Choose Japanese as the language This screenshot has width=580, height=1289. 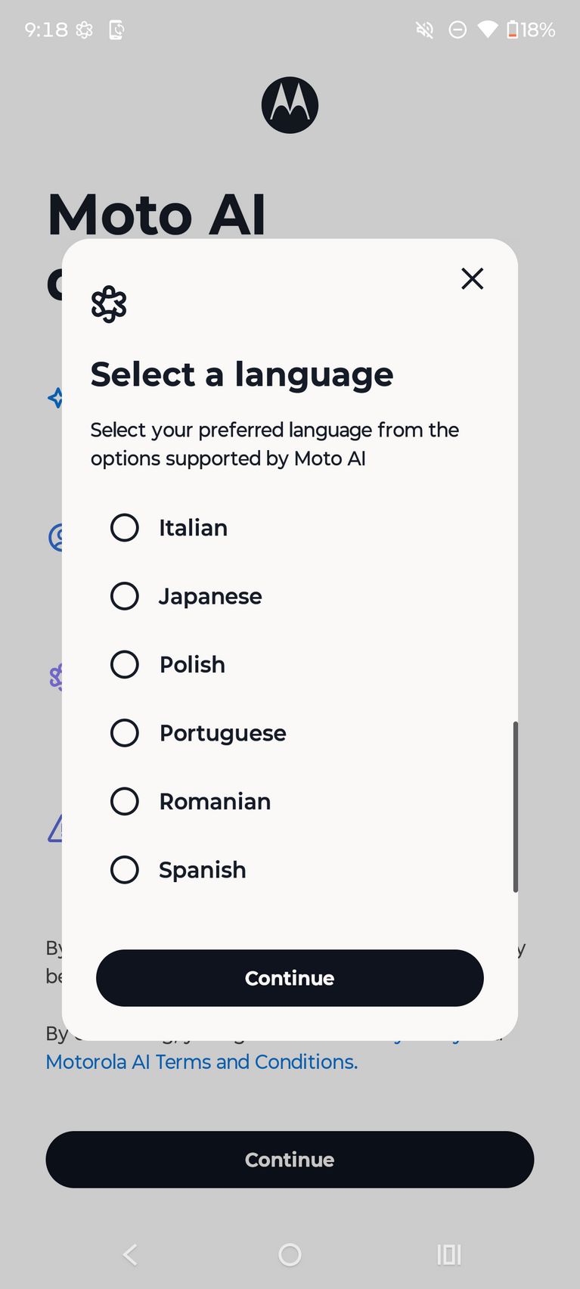tap(125, 596)
